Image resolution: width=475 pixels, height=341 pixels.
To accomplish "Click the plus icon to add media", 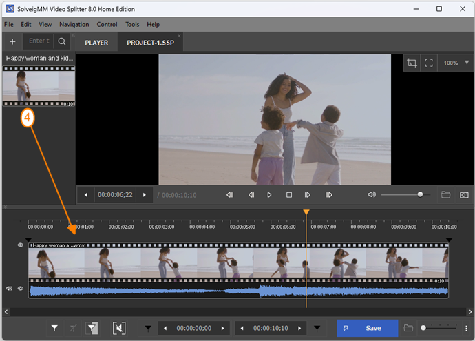I will click(x=12, y=41).
